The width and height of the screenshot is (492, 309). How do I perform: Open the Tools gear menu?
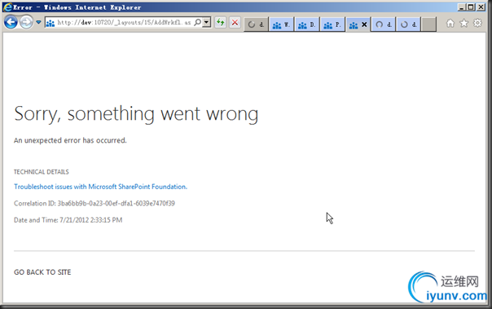pos(477,23)
